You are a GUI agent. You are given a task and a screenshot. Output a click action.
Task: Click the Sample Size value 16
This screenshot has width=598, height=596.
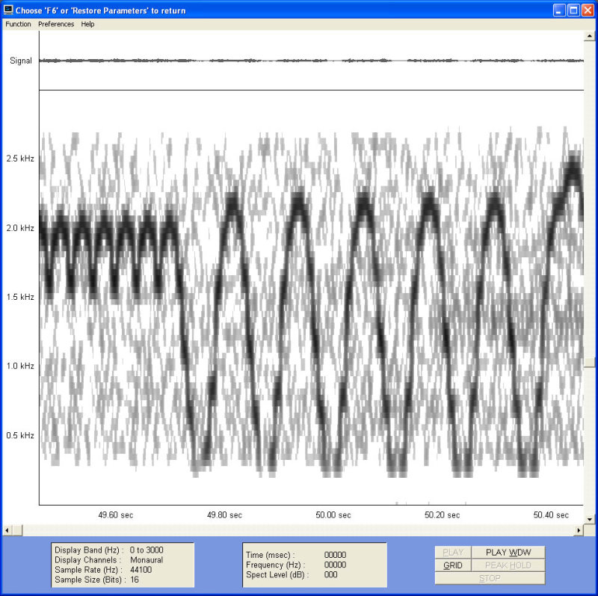coord(135,580)
